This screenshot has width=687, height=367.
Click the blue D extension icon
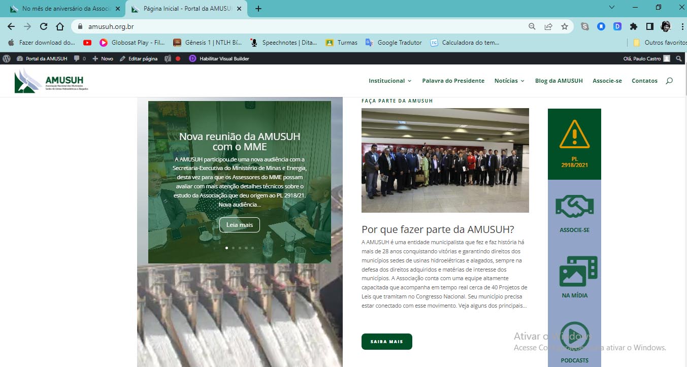[617, 26]
